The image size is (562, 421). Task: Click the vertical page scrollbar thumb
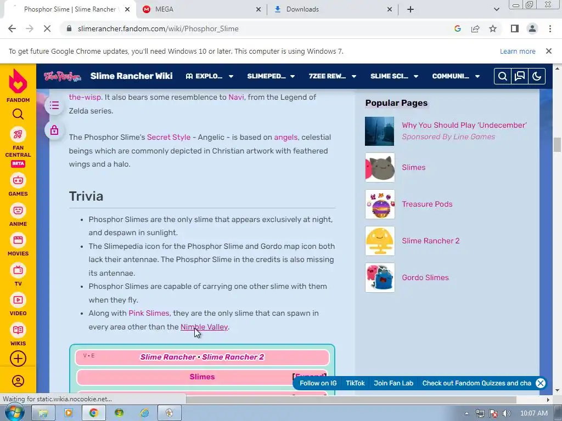point(557,145)
